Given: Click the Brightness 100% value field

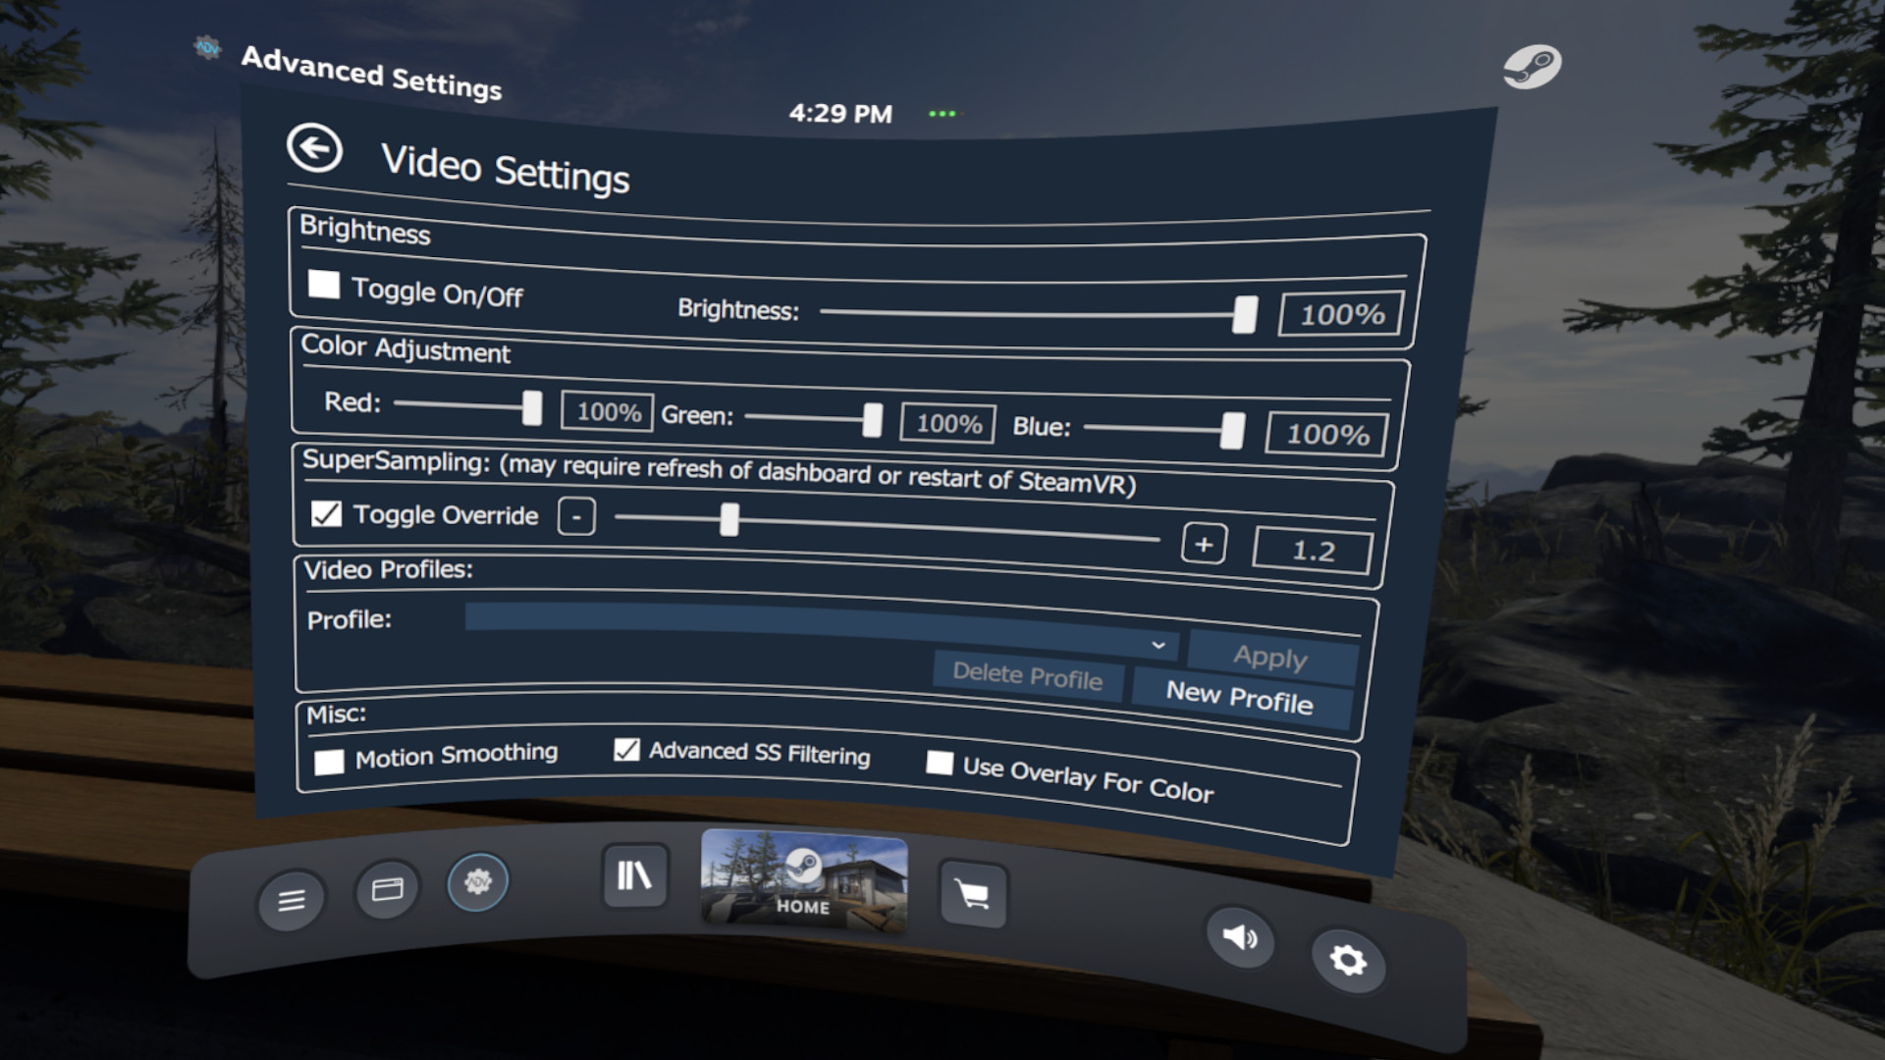Looking at the screenshot, I should click(1341, 315).
